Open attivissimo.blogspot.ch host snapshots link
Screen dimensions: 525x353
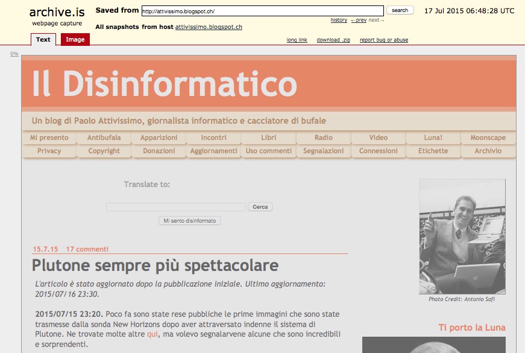pos(209,27)
